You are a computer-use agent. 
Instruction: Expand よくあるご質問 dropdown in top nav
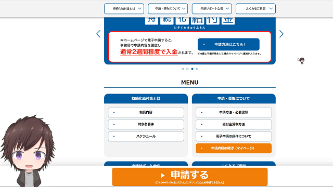point(255,9)
